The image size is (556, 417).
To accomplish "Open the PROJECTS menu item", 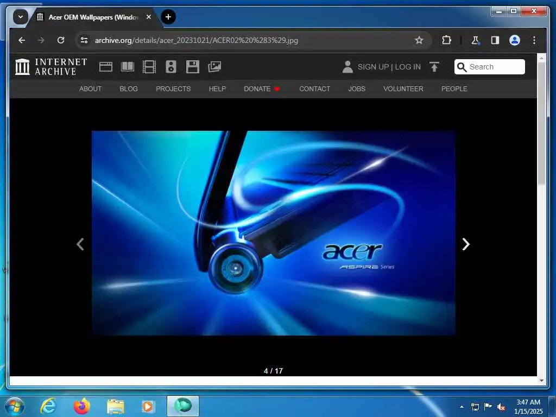I will click(173, 89).
